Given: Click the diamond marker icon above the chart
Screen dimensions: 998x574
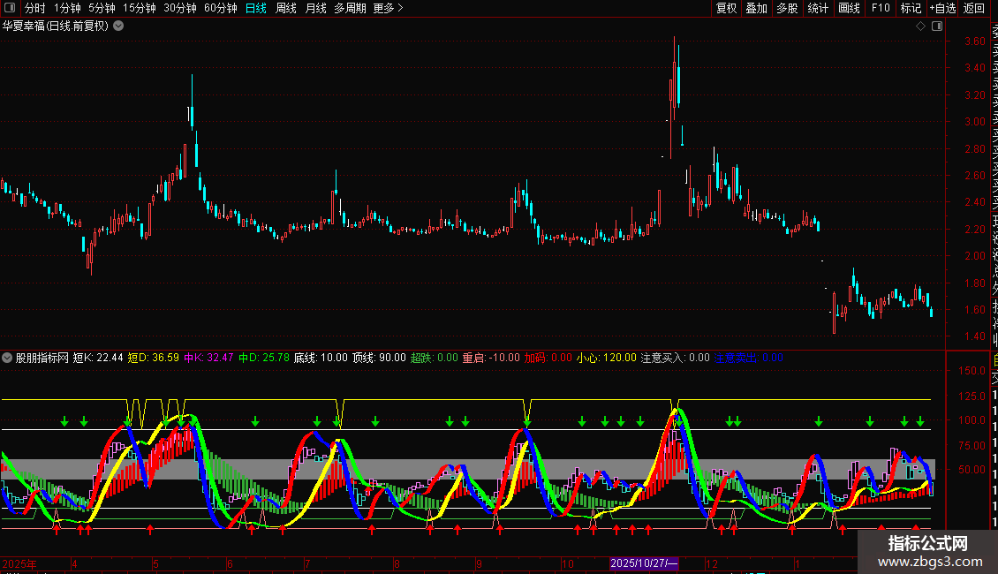Looking at the screenshot, I should (x=920, y=26).
